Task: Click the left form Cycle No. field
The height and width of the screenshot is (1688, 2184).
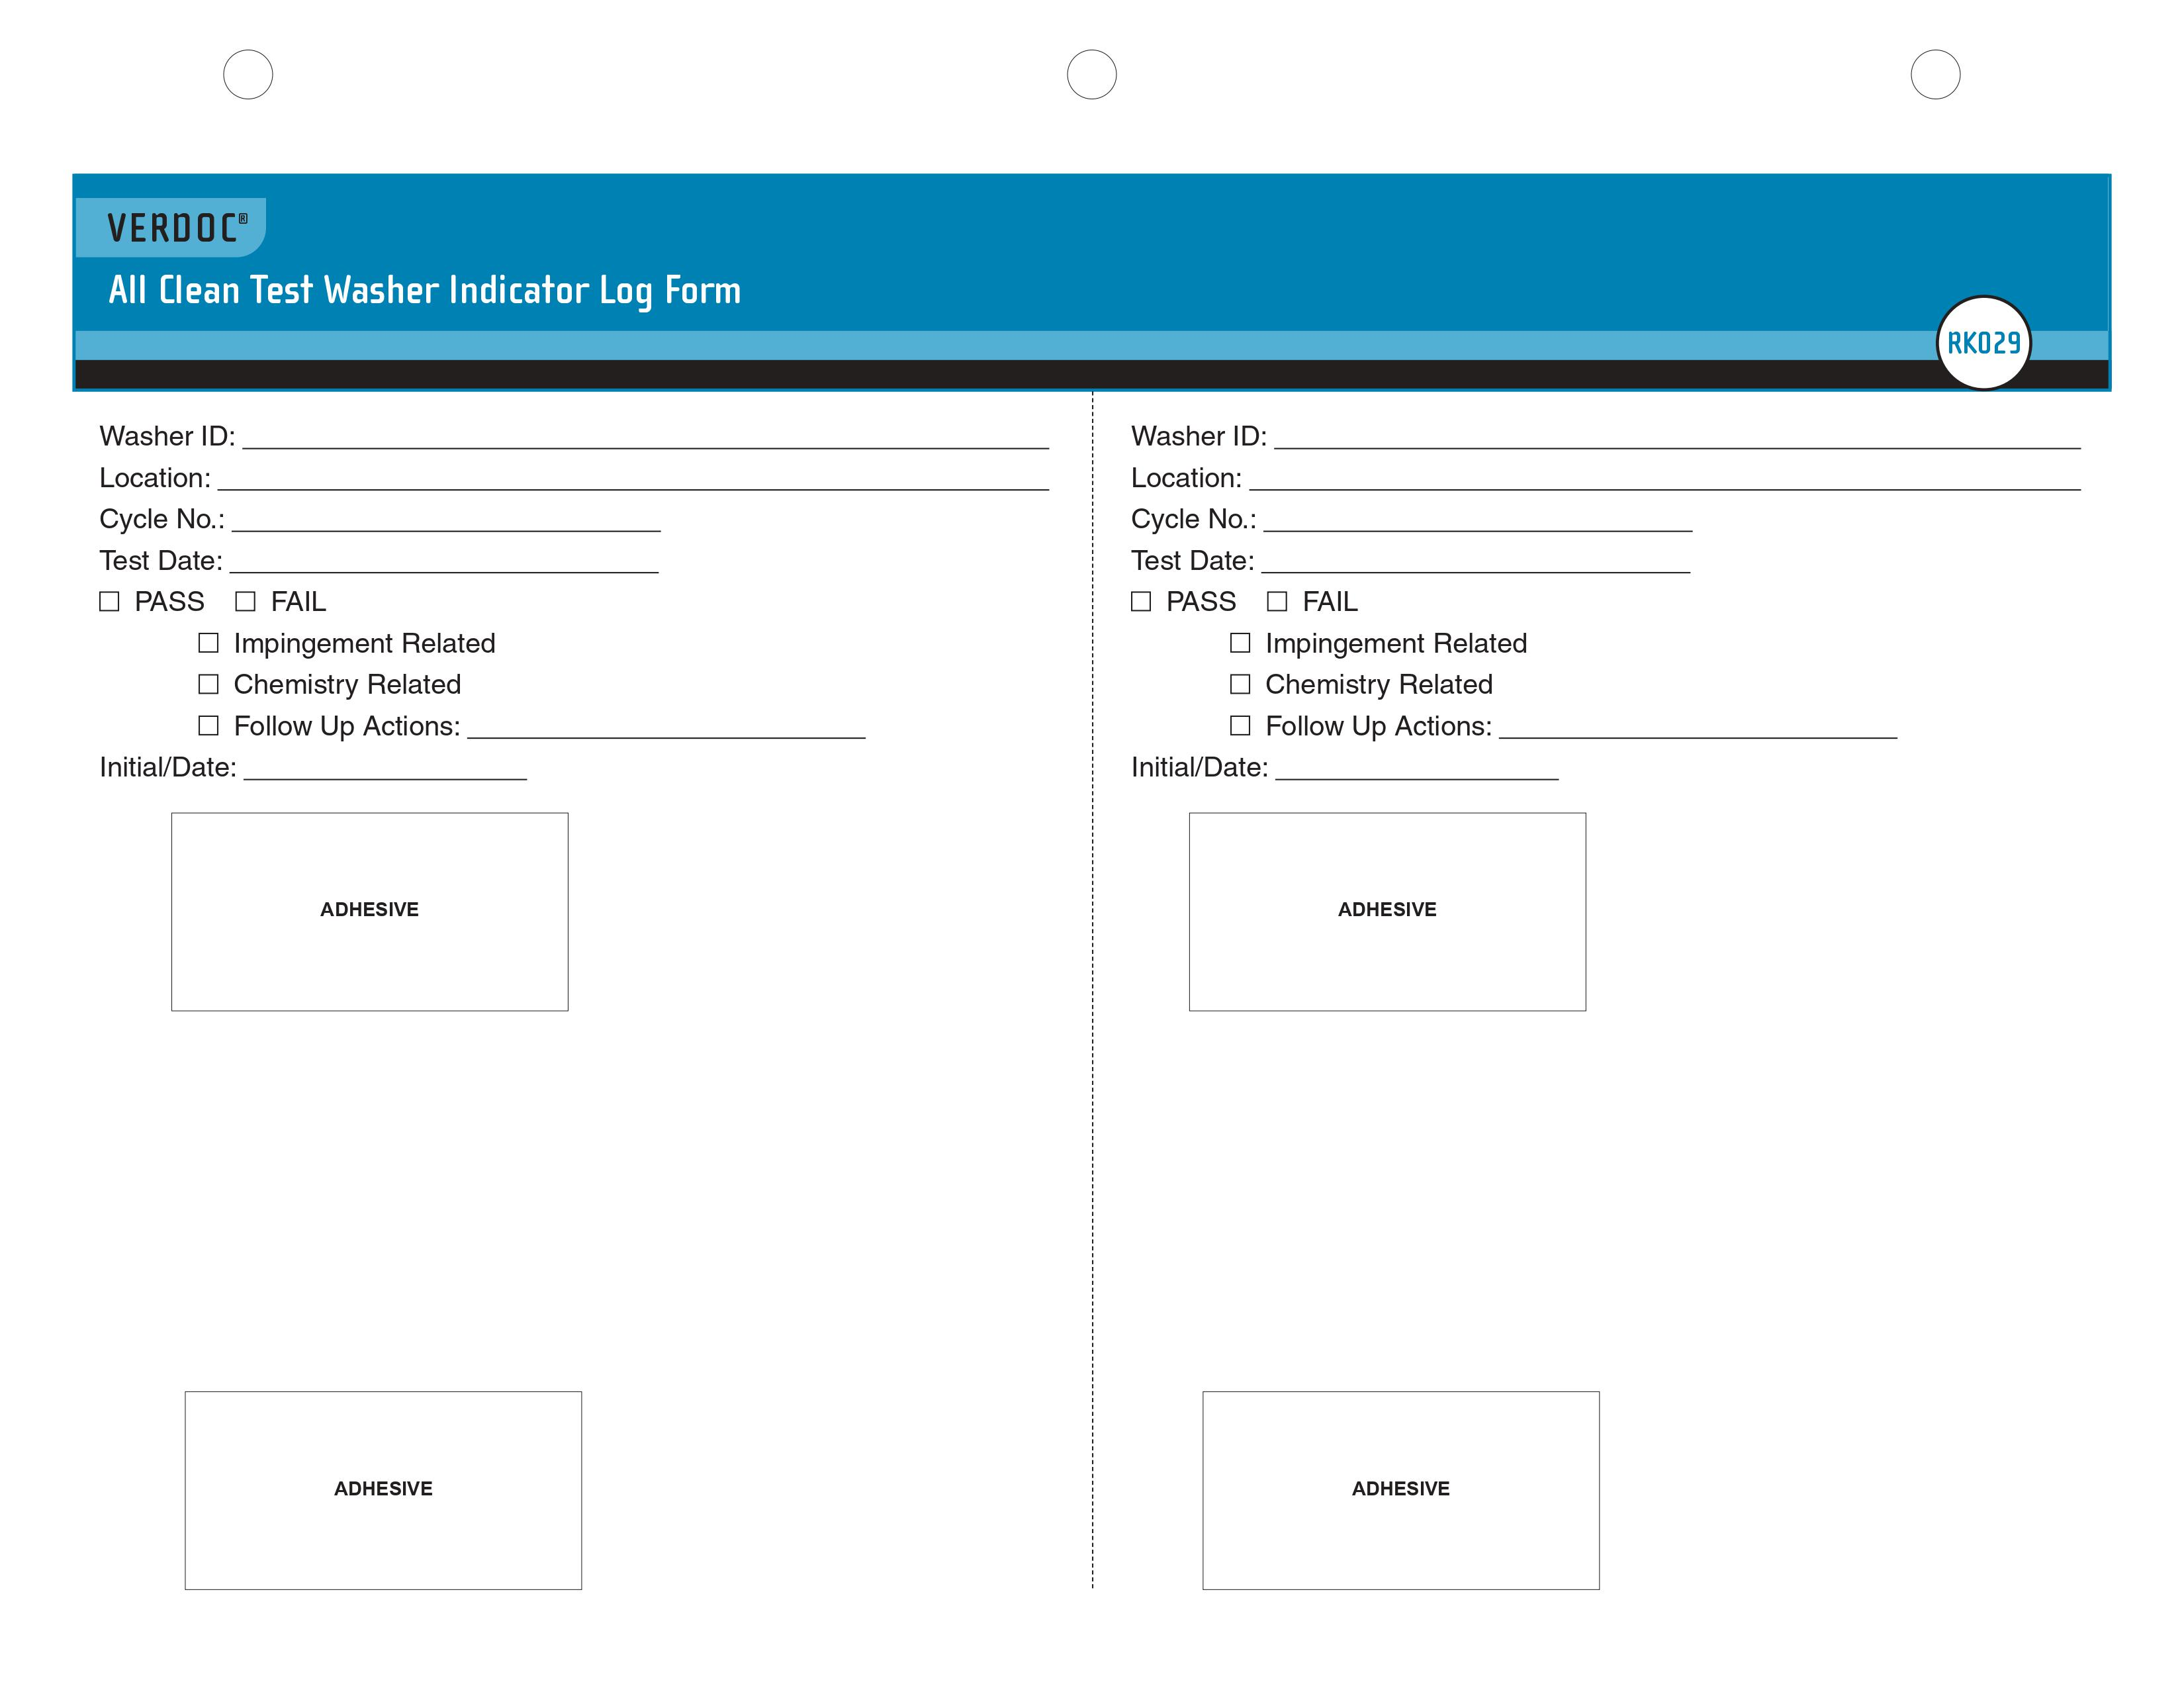Action: coord(446,518)
